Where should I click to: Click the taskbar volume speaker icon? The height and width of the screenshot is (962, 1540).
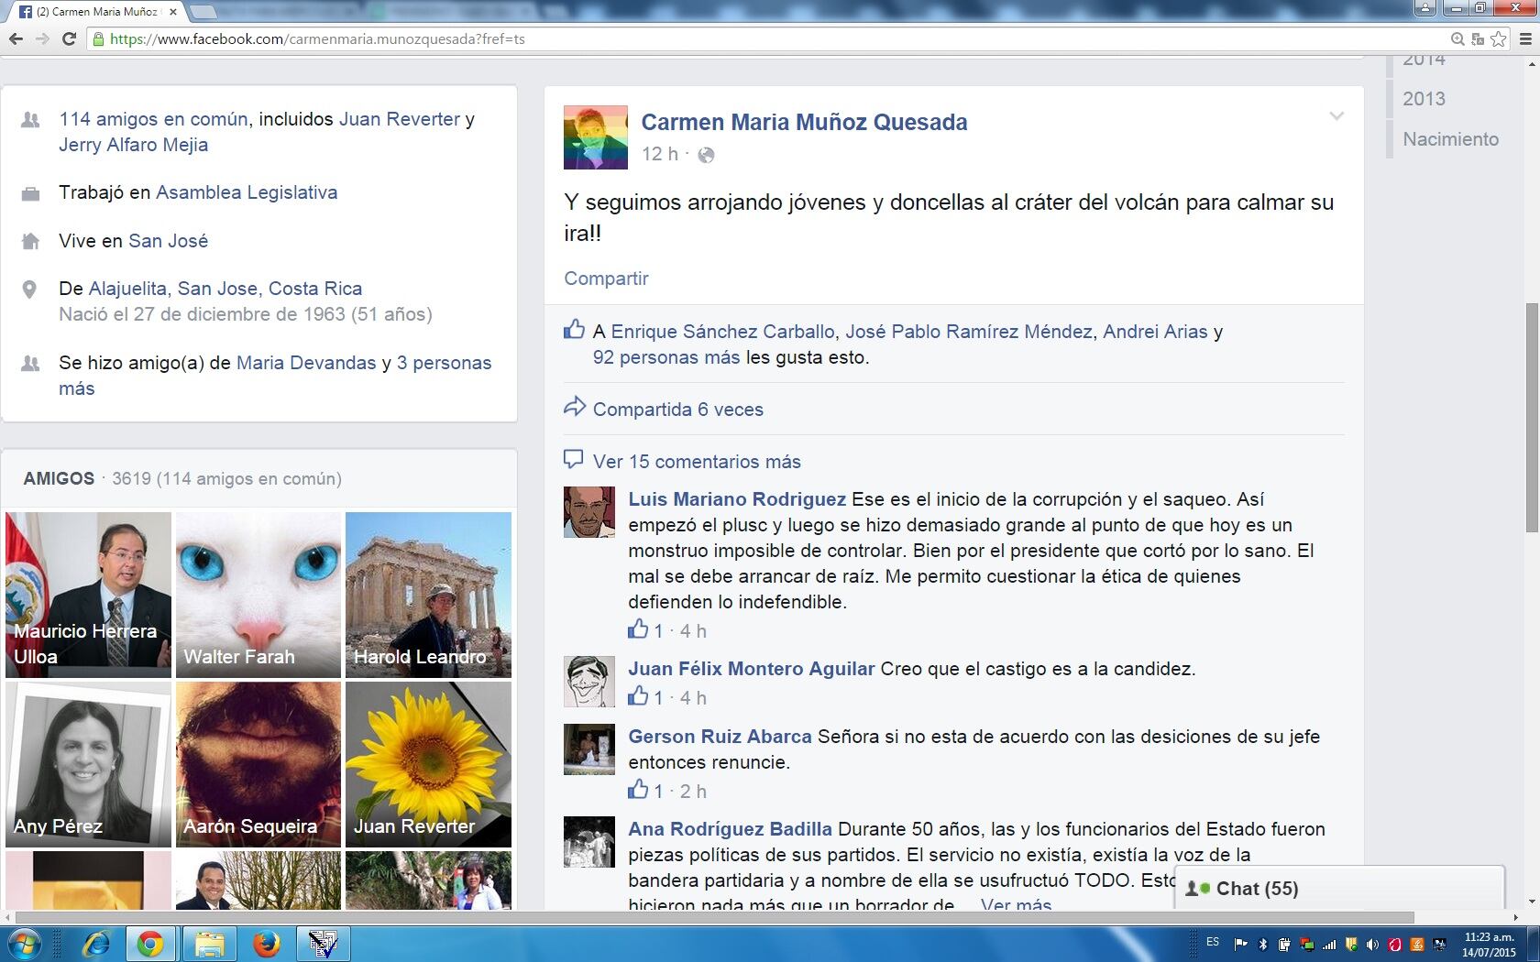[1372, 944]
